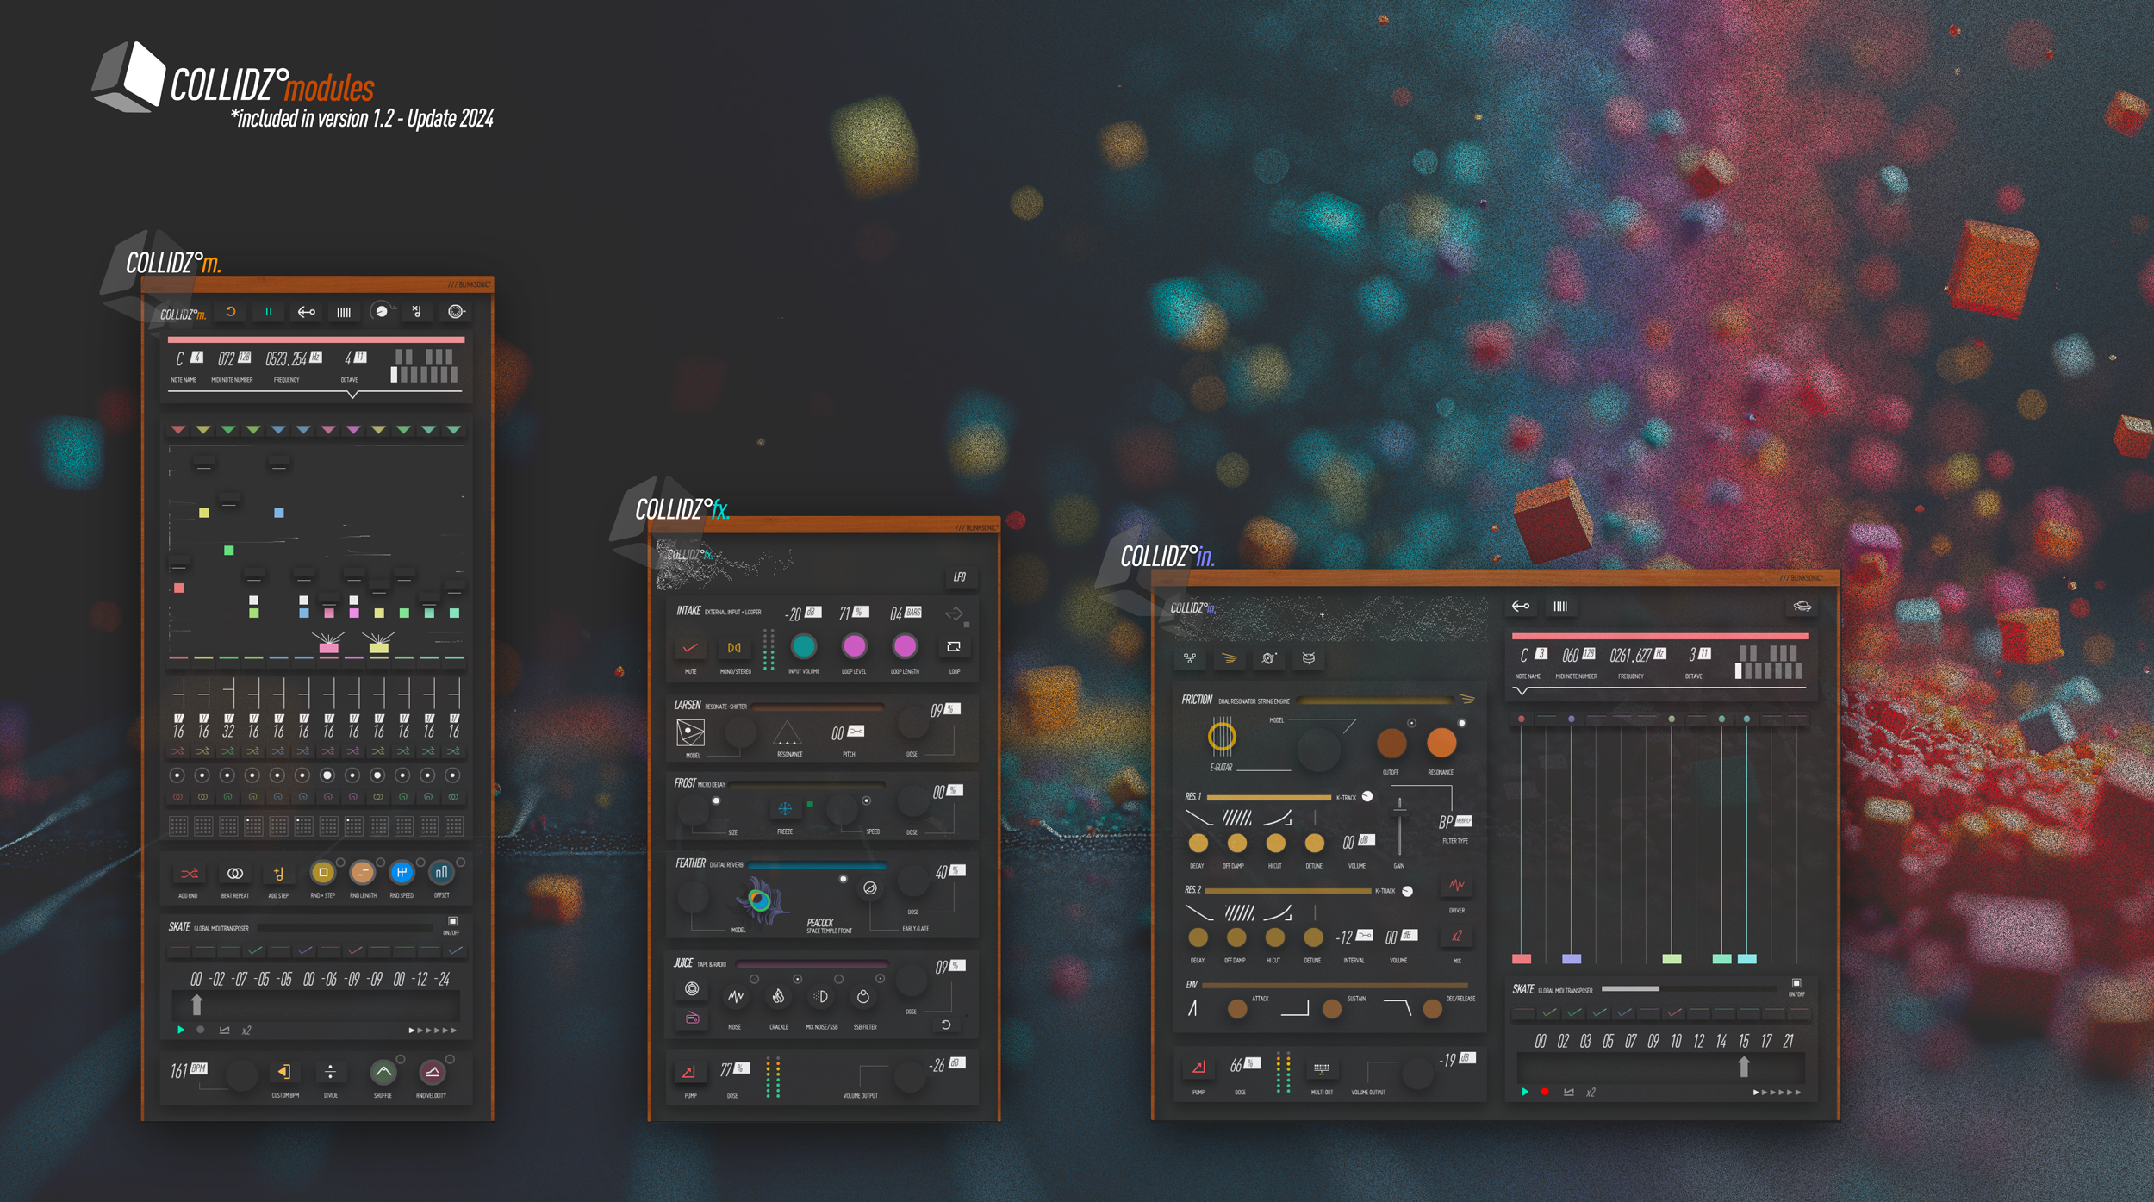Select the Larsen Model polygon icon
2154x1202 pixels.
pos(691,733)
